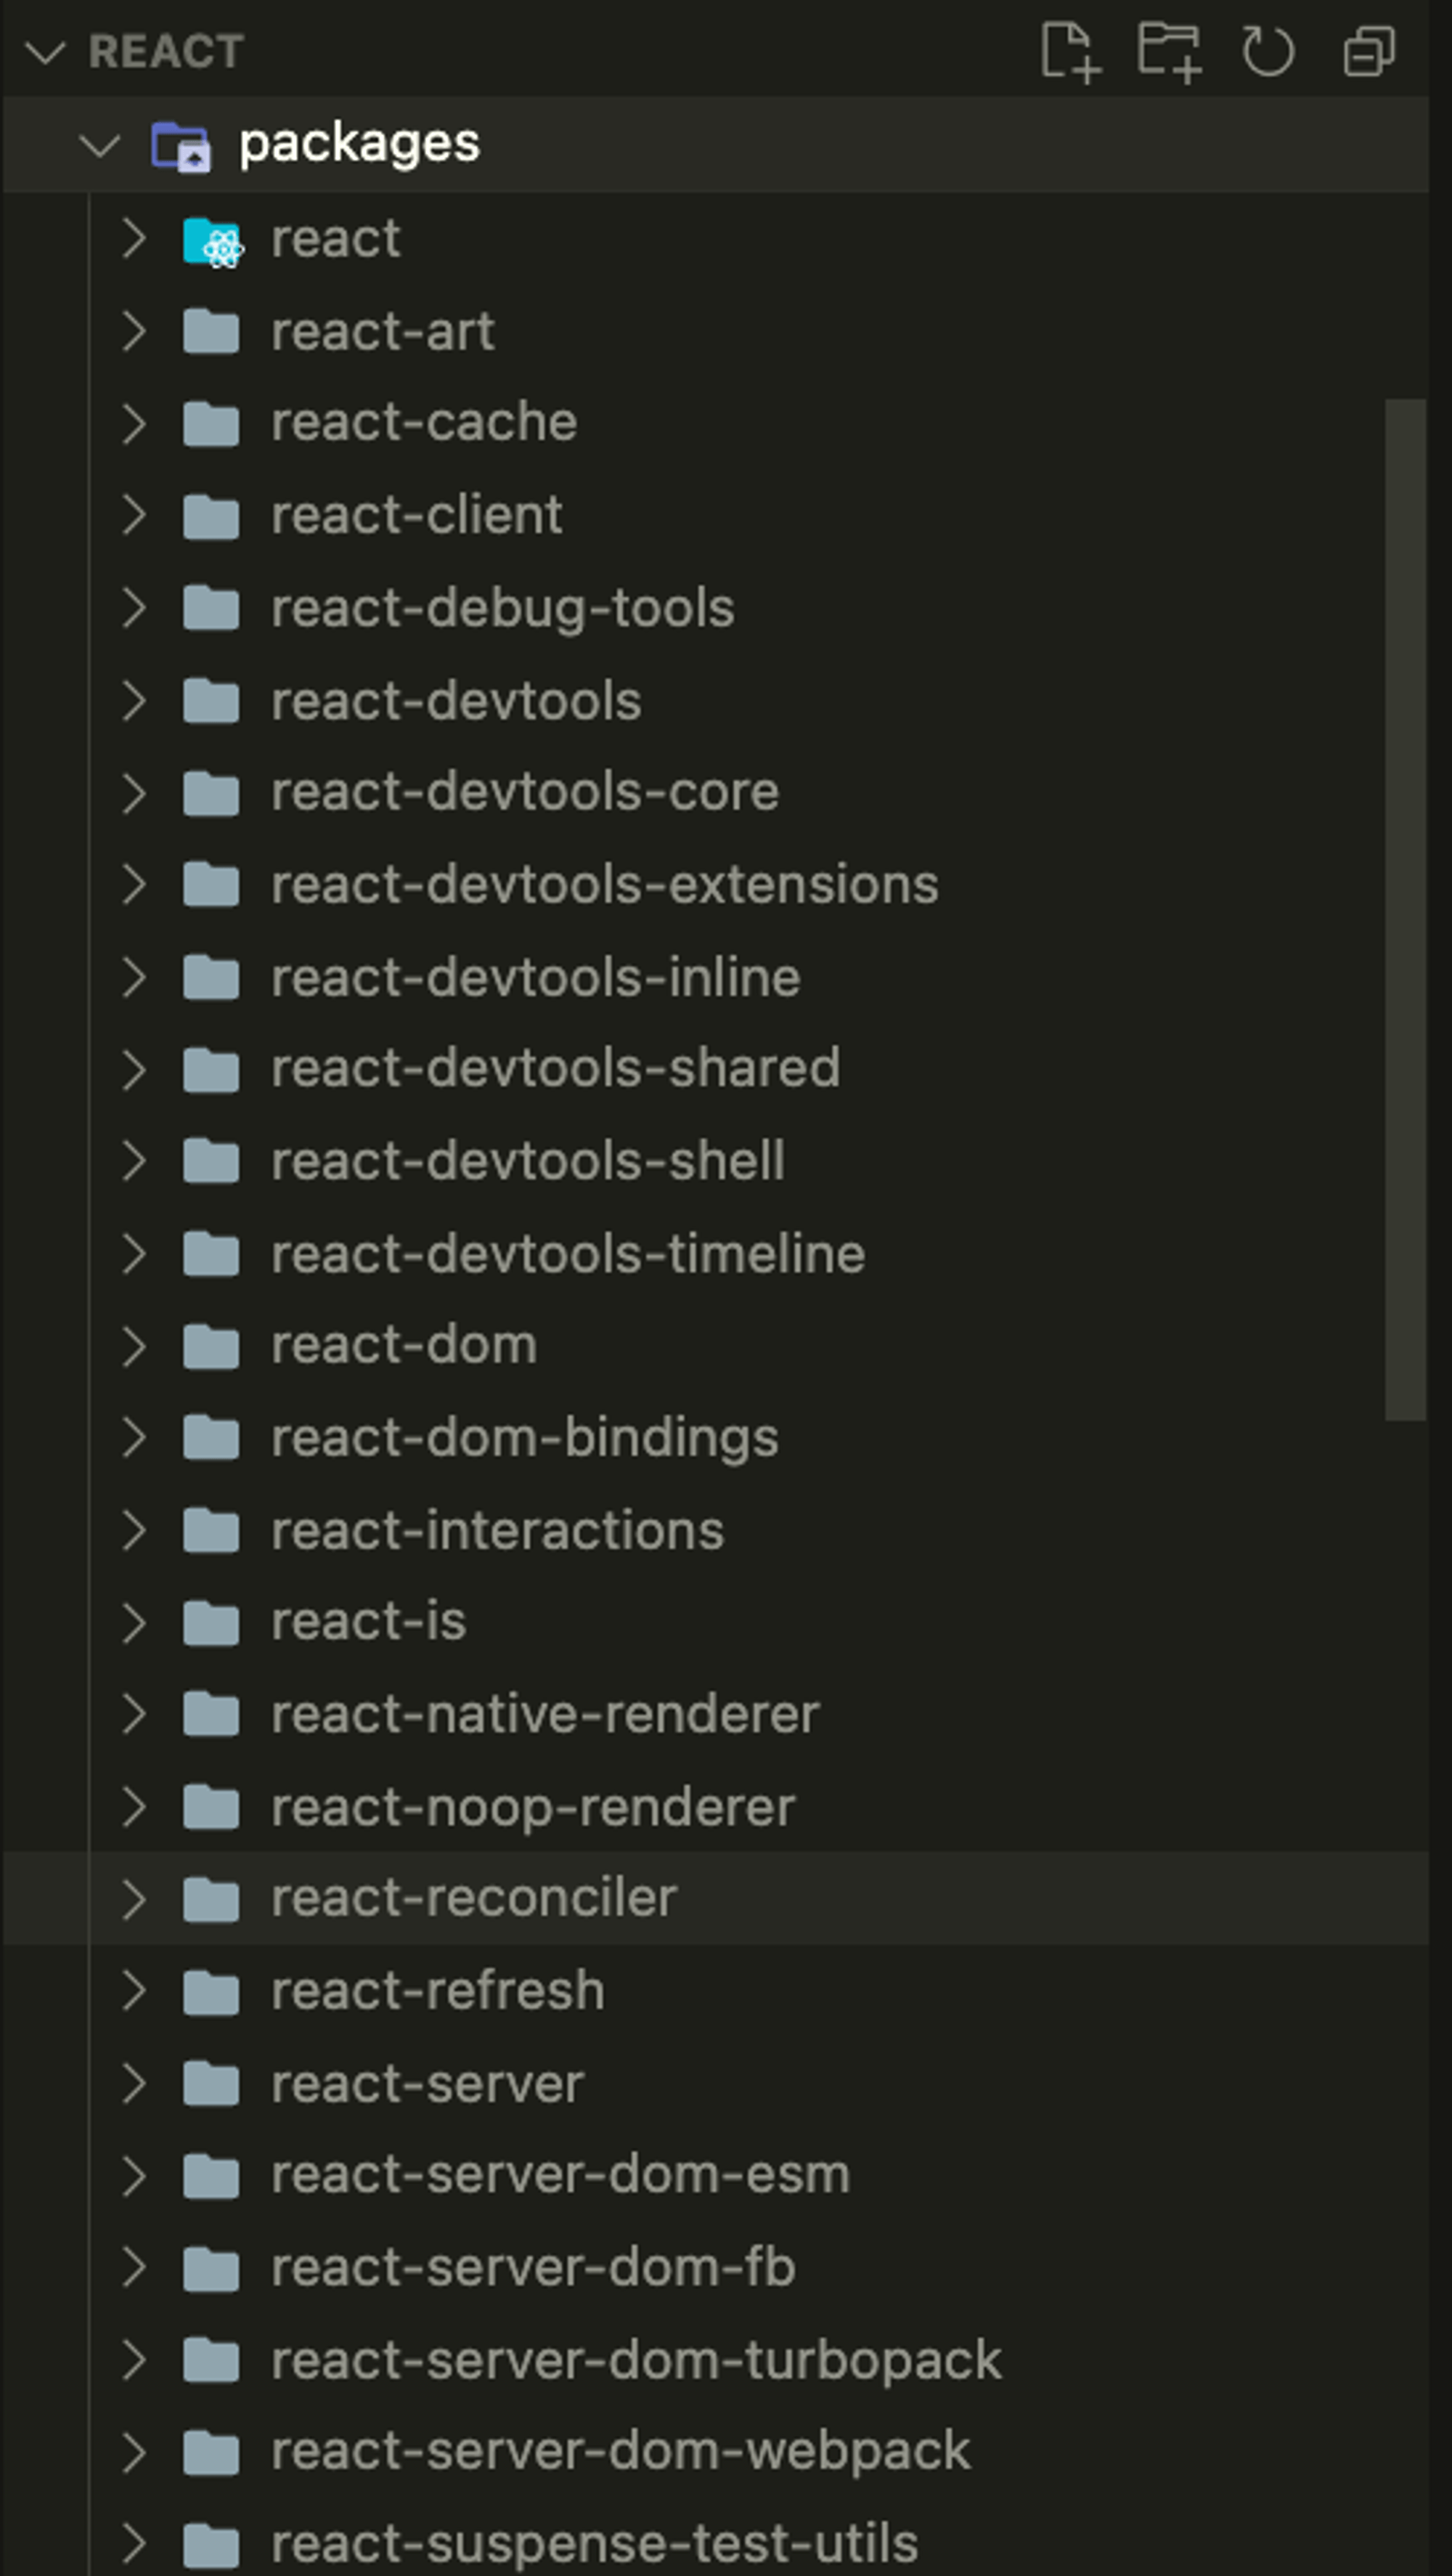The image size is (1452, 2576).
Task: Refresh the explorer with the circular arrow icon
Action: 1267,51
